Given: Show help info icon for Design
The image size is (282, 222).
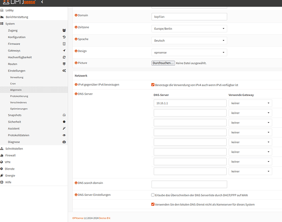Looking at the screenshot, I should [x=76, y=51].
